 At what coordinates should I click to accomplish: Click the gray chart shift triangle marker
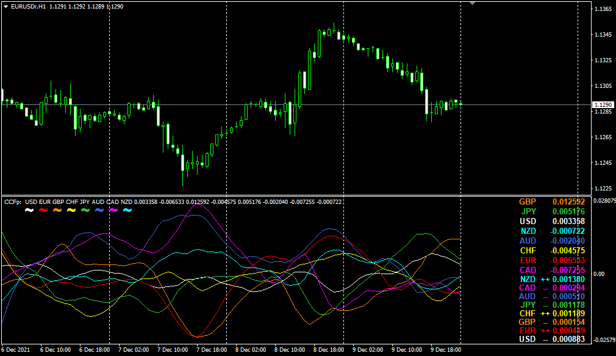click(x=472, y=3)
